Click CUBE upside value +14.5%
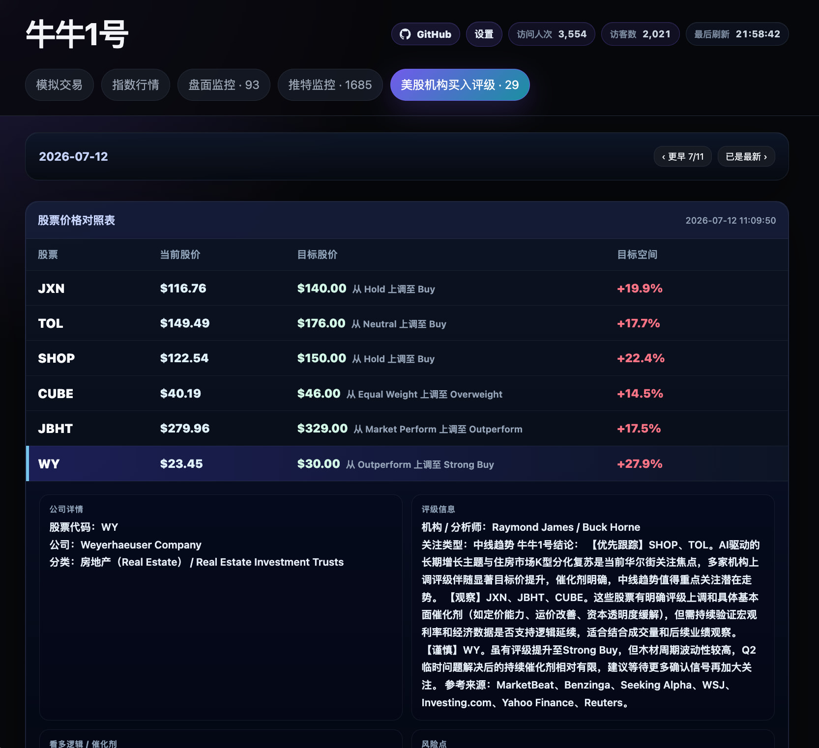The height and width of the screenshot is (748, 819). click(x=640, y=394)
